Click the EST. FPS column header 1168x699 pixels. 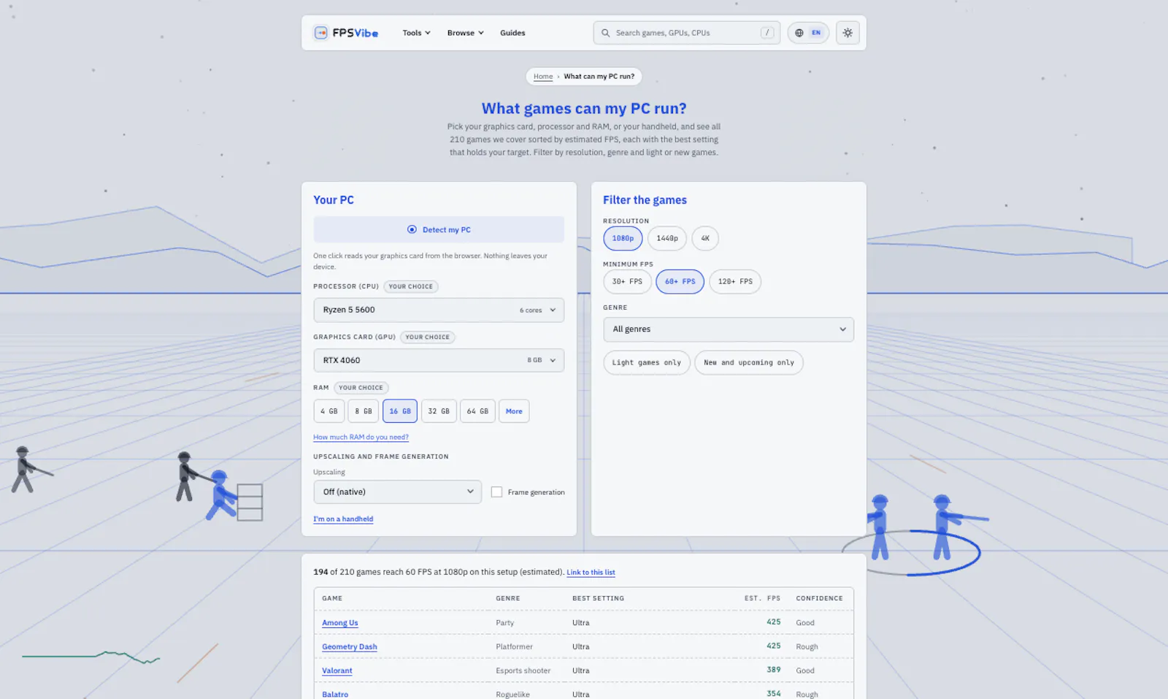762,598
